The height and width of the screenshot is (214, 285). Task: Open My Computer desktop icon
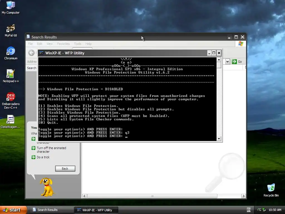tap(11, 7)
